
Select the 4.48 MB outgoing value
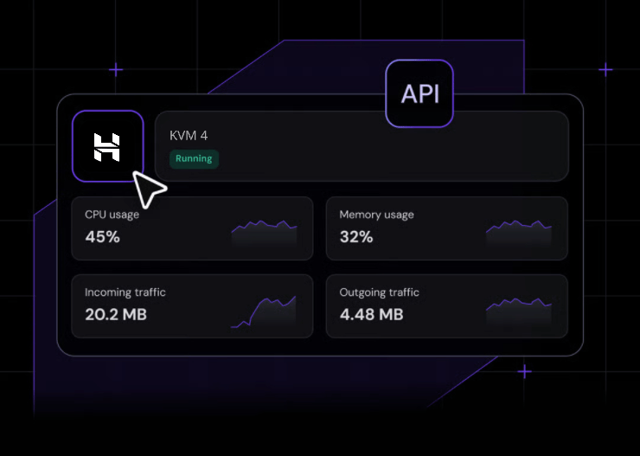[371, 314]
